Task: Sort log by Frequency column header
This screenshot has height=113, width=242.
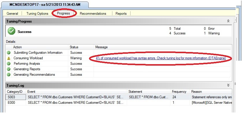Action: (180, 92)
